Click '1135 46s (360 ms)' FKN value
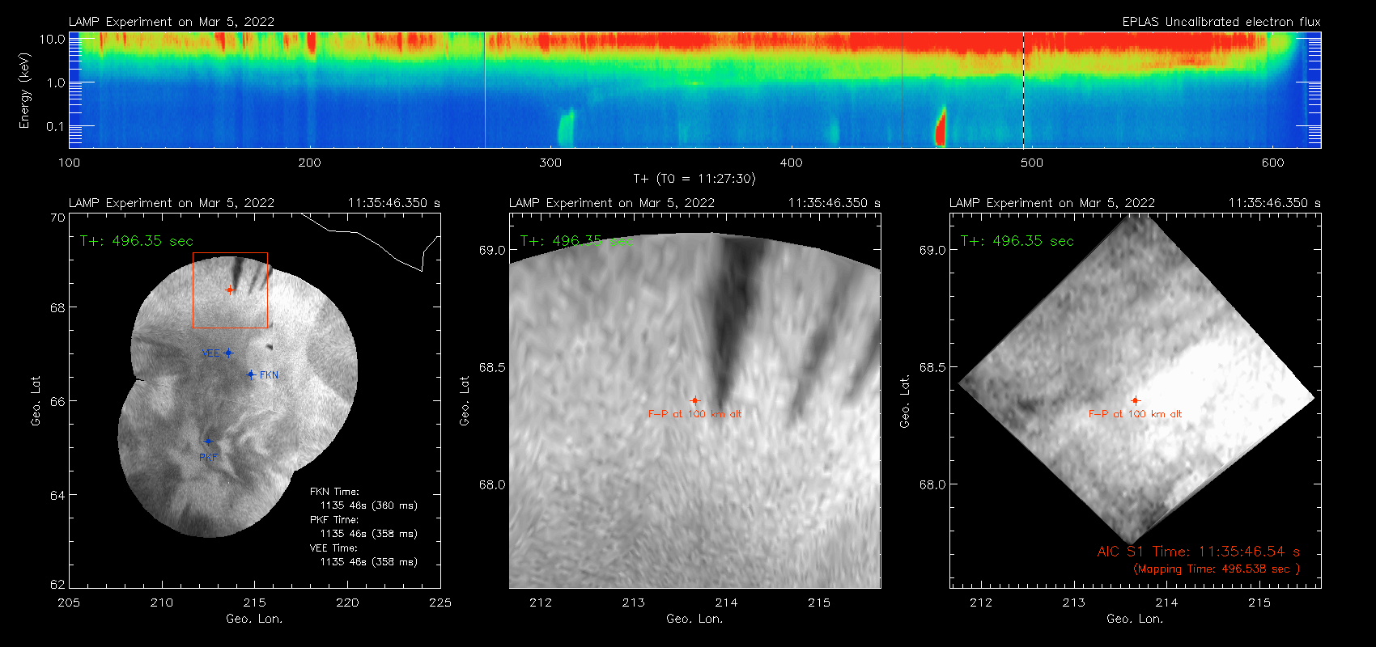This screenshot has width=1376, height=647. (x=369, y=505)
